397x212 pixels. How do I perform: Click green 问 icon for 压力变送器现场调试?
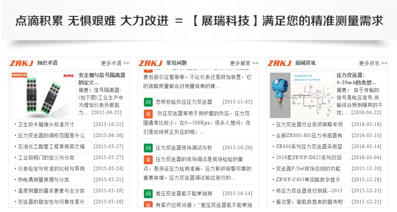pyautogui.click(x=148, y=148)
